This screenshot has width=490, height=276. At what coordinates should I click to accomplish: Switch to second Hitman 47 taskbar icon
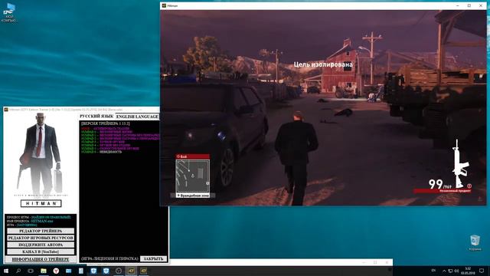[x=143, y=271]
